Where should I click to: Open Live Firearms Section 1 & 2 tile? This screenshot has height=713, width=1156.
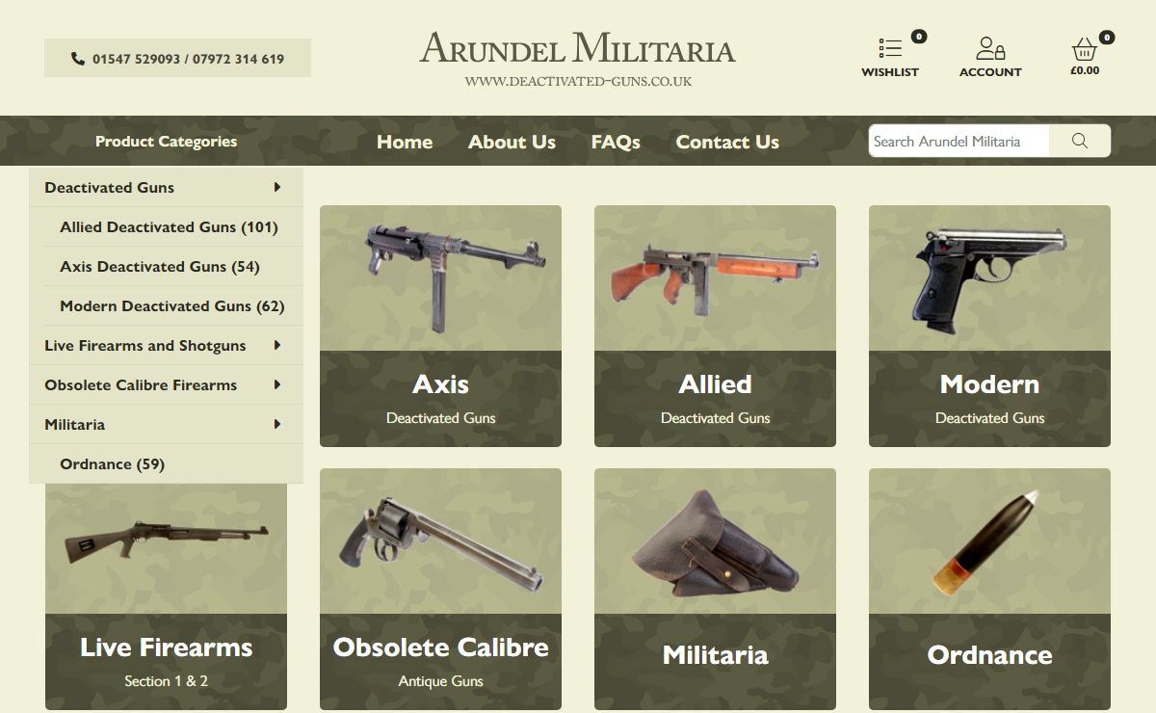[166, 596]
